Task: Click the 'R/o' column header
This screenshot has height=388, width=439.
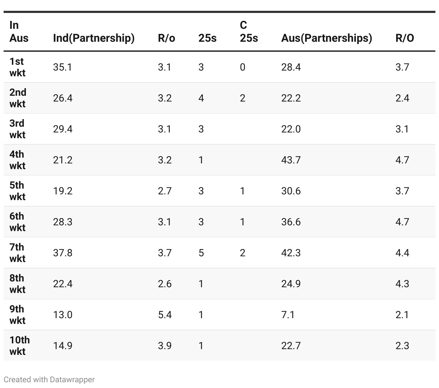Action: point(166,38)
